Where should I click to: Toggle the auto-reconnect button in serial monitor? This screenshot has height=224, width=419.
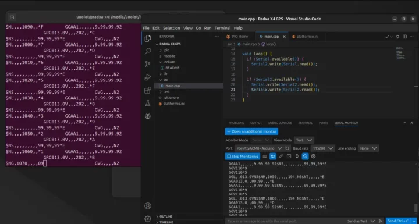pyautogui.click(x=305, y=156)
